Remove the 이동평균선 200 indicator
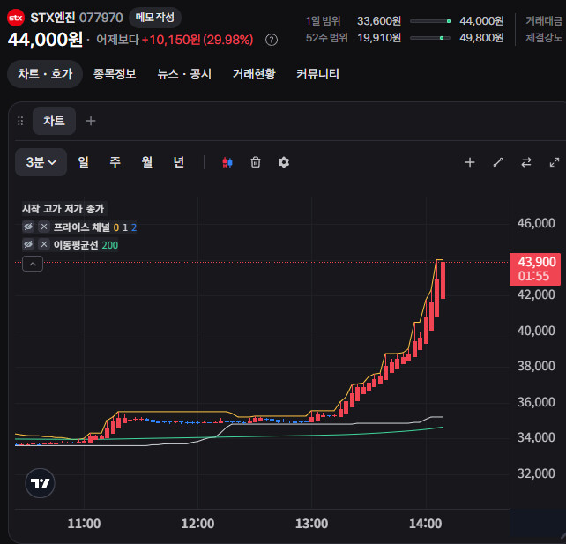The width and height of the screenshot is (566, 544). coord(44,245)
